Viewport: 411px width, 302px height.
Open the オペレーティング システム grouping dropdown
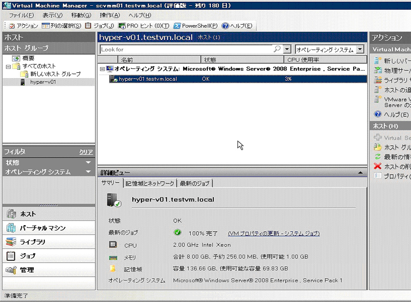360,50
